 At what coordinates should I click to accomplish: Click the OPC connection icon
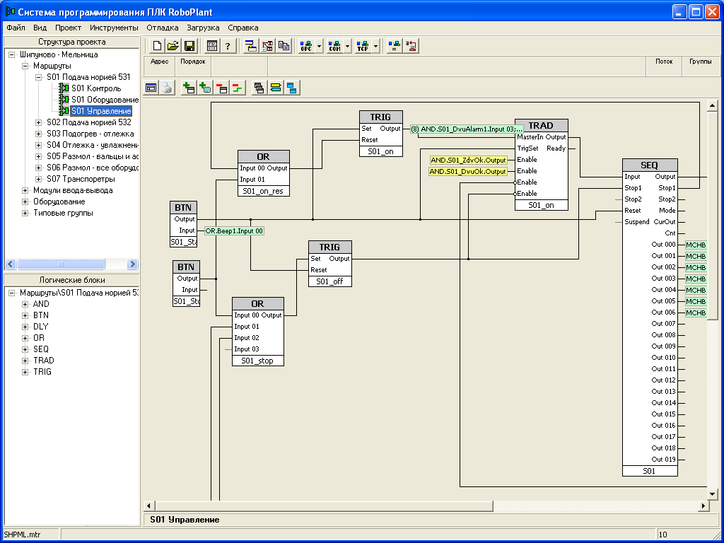pyautogui.click(x=306, y=46)
